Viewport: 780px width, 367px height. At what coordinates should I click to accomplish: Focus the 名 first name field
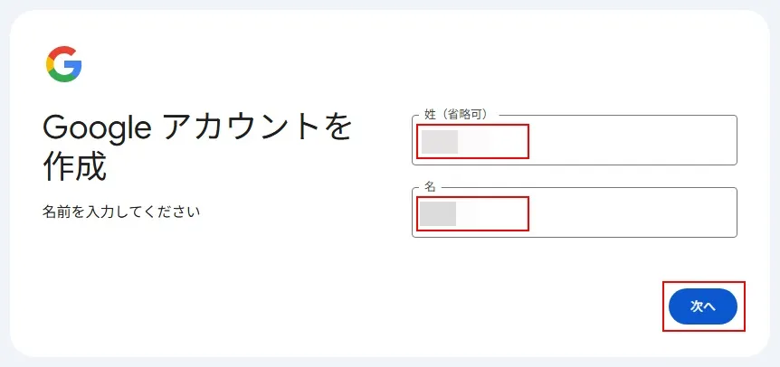click(574, 213)
